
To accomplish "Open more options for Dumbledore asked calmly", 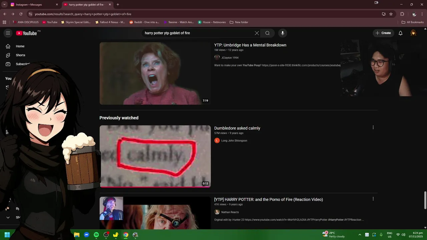I will coord(373,127).
